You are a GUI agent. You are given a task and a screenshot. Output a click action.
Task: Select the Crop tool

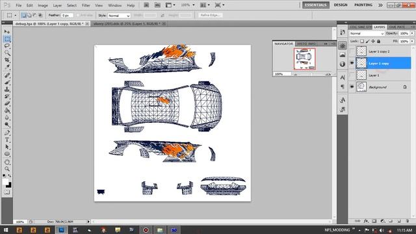[x=7, y=60]
